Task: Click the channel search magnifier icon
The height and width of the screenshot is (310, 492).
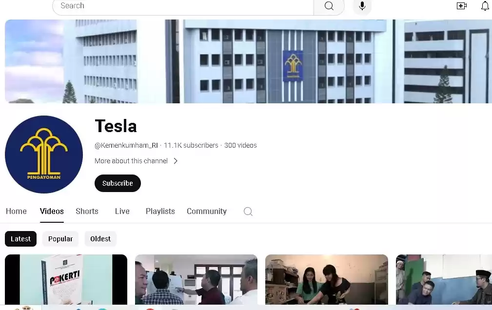Action: (x=248, y=212)
